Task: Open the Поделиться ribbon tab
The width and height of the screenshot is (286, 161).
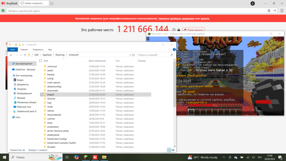Action: [38, 50]
